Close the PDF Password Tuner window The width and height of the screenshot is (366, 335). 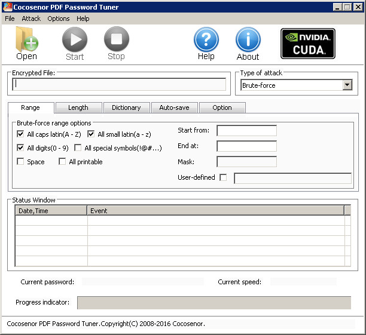coord(358,7)
